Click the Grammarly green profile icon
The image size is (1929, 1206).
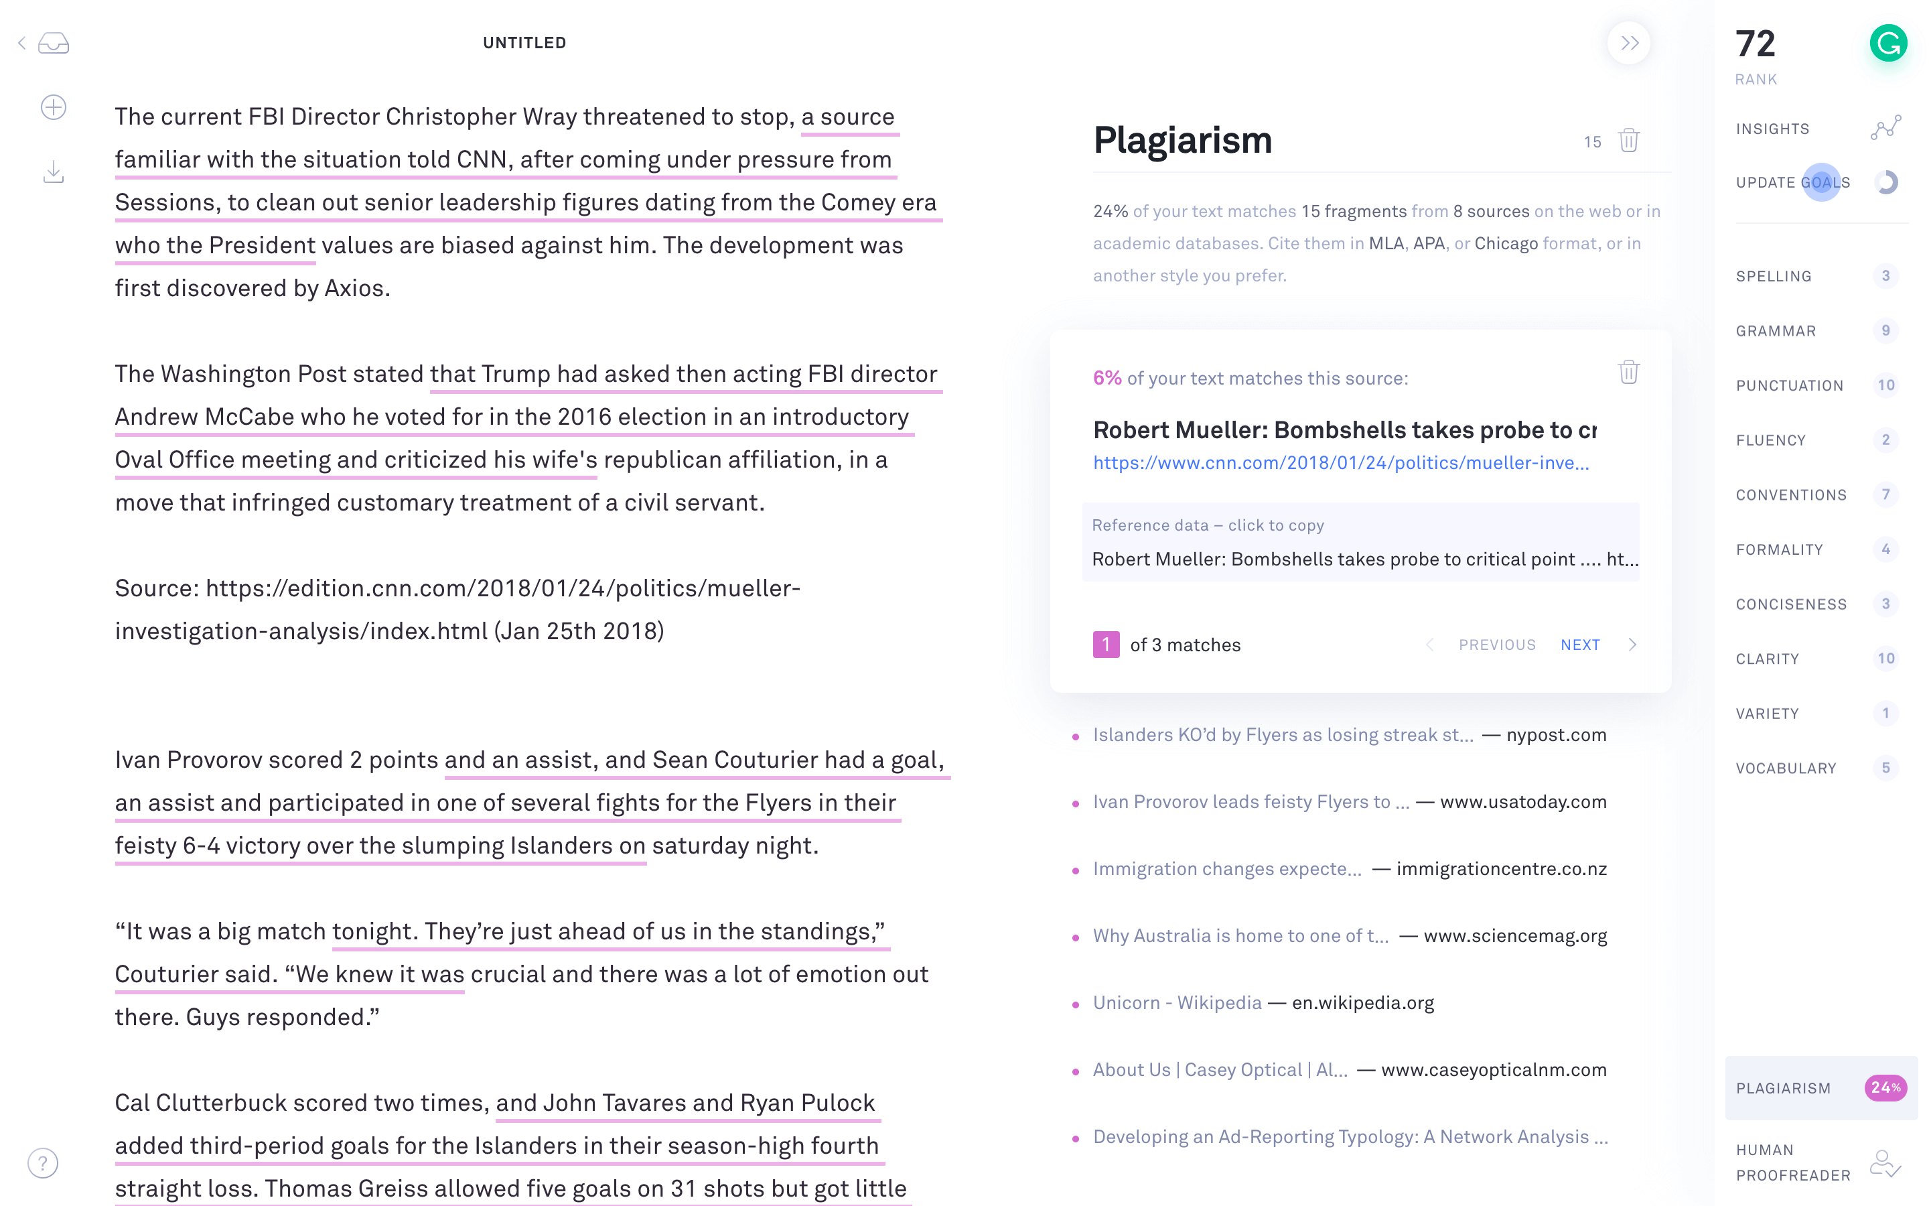(x=1889, y=42)
